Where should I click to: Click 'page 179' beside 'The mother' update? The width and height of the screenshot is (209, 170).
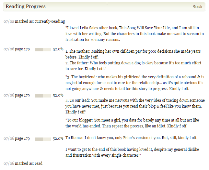[x=22, y=49]
